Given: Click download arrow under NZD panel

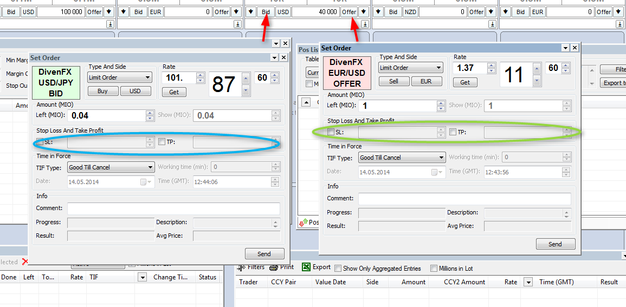Looking at the screenshot, I should [492, 24].
